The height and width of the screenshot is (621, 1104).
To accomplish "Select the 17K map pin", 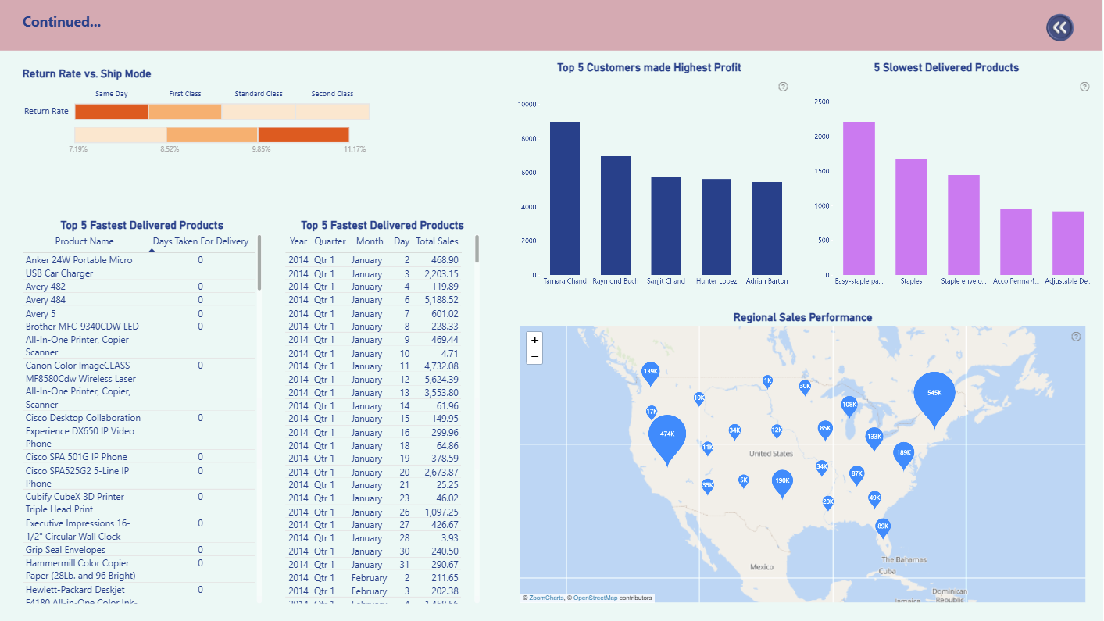I will pos(652,413).
